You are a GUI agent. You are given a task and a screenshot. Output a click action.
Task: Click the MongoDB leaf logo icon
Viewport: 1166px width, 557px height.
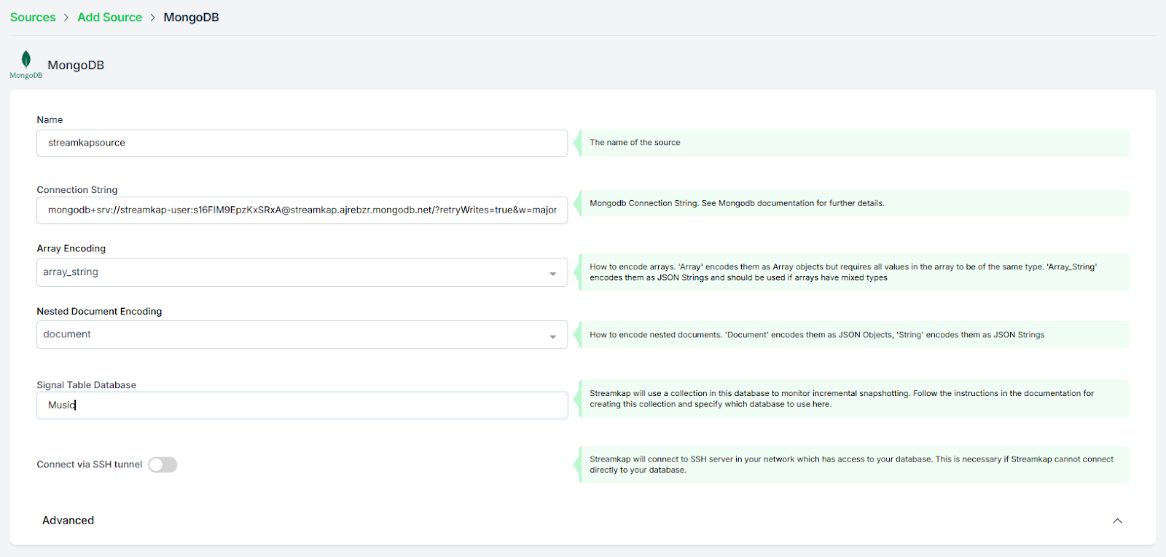tap(26, 64)
